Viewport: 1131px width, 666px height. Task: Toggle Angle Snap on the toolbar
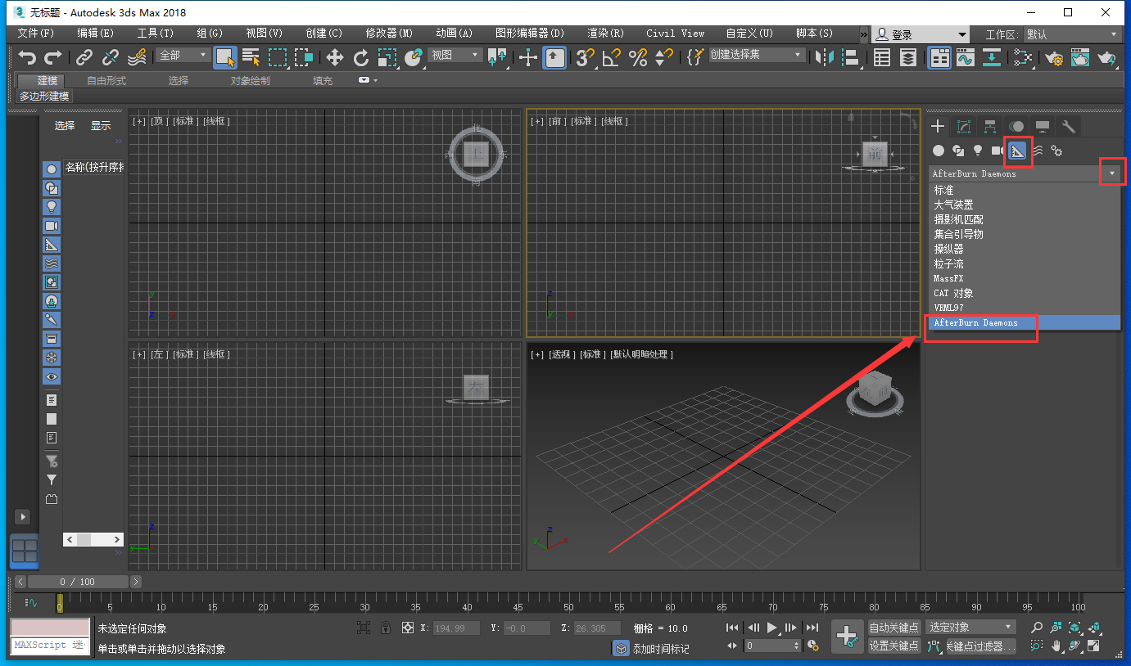click(611, 57)
